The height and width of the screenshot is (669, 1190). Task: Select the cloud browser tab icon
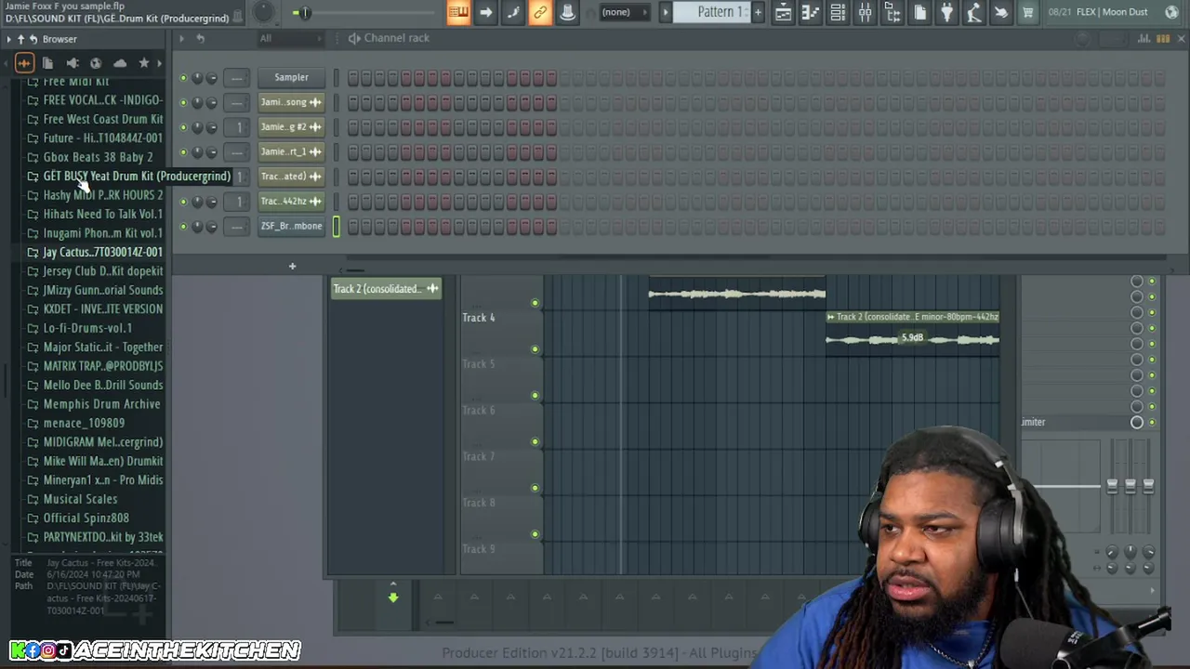[120, 63]
